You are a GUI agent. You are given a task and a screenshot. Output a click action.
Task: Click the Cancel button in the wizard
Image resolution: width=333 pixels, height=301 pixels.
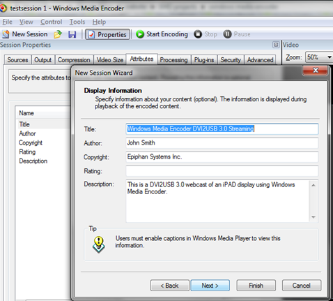(x=302, y=286)
